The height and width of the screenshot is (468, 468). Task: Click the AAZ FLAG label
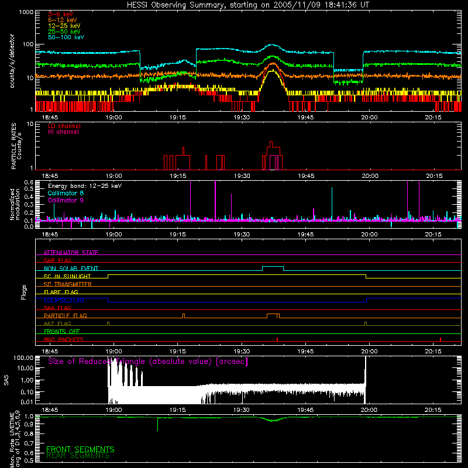tap(57, 324)
